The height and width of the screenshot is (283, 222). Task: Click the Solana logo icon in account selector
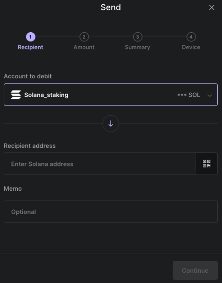pos(16,95)
